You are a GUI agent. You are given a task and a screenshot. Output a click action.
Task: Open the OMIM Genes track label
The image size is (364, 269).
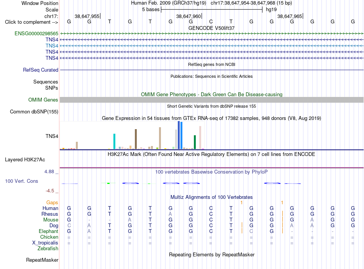(x=43, y=100)
